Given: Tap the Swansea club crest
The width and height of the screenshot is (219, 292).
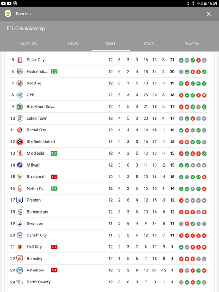Looking at the screenshot, I should click(20, 224).
